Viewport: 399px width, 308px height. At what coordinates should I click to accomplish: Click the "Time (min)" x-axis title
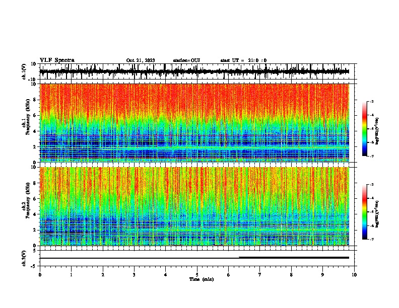[202, 279]
